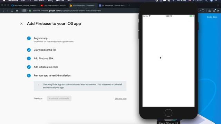Open the Simulator menu in menu bar
This screenshot has width=221, height=124.
pyautogui.click(x=13, y=1)
